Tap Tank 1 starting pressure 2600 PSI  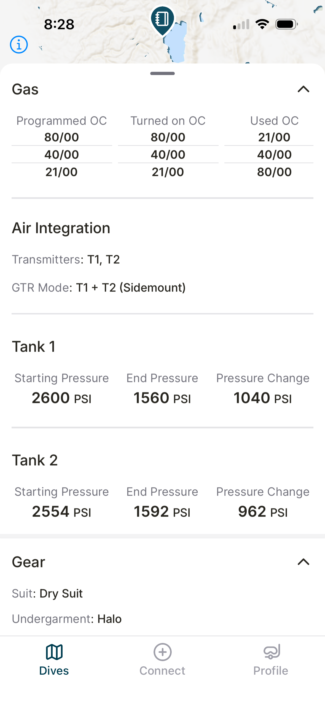click(61, 398)
